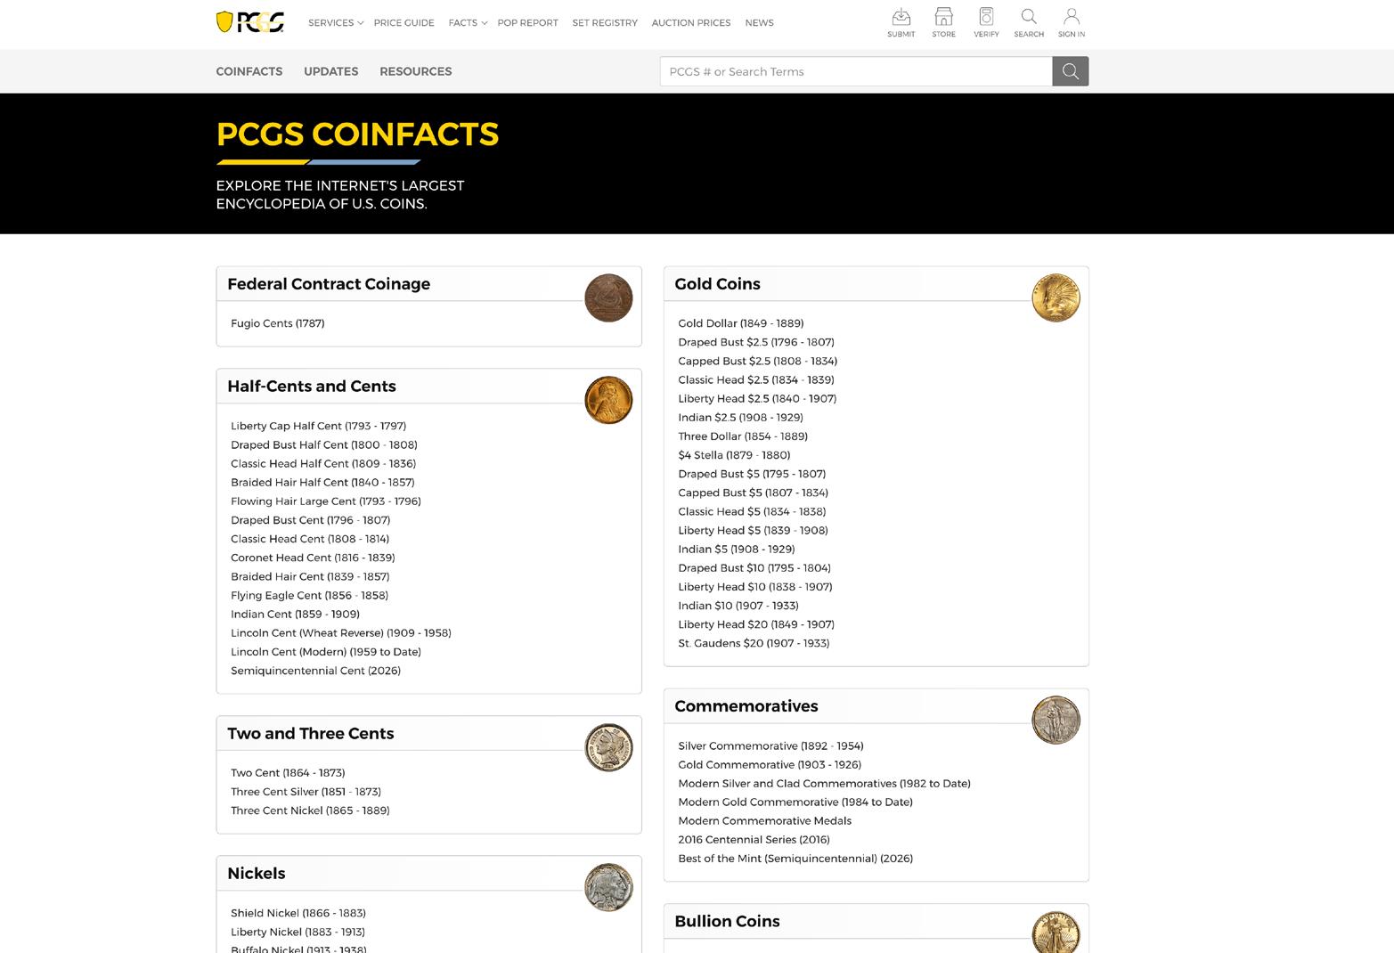The width and height of the screenshot is (1394, 953).
Task: Open Lincoln Cent (Wheat Reverse) link
Action: tap(341, 633)
